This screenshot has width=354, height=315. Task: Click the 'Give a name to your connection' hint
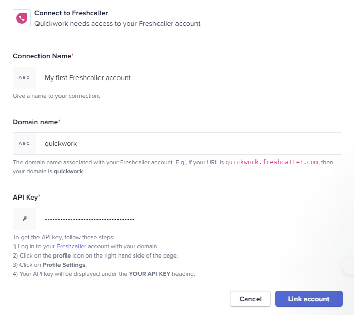coord(56,96)
